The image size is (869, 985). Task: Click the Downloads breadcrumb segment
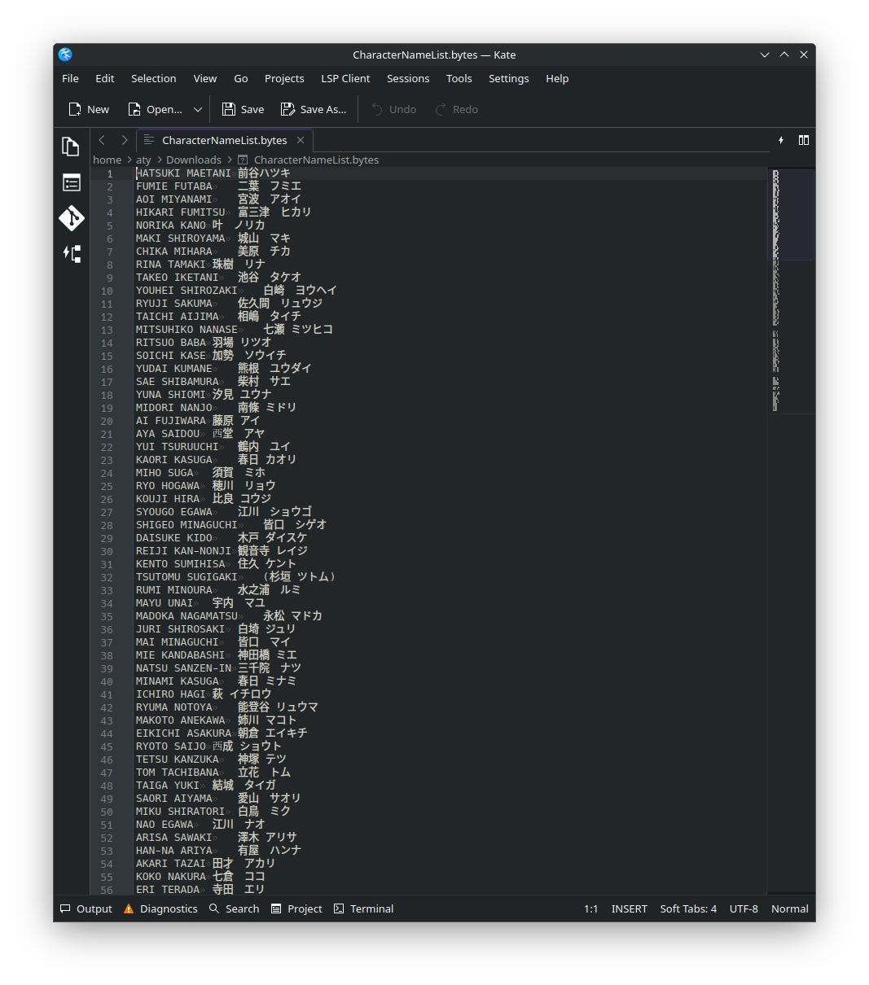point(194,160)
